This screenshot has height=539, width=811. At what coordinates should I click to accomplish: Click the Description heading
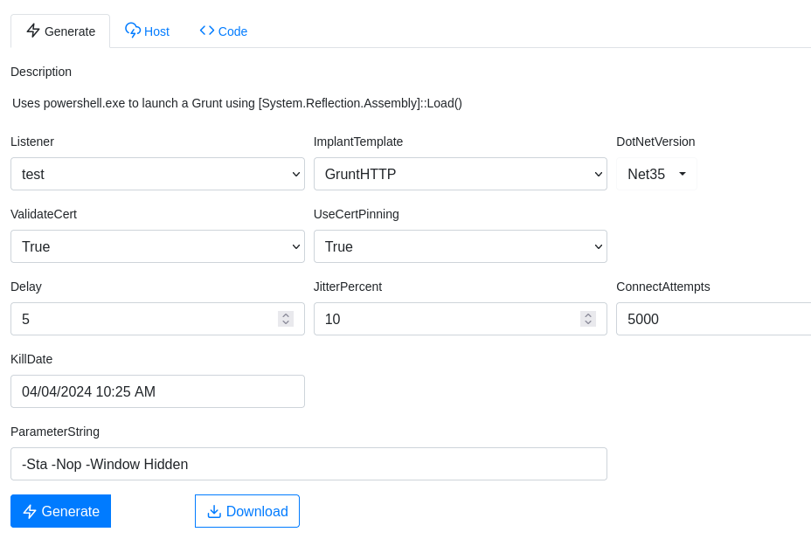[41, 72]
